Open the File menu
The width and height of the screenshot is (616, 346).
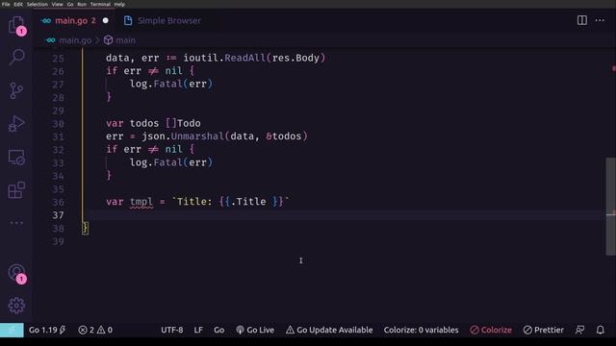[x=6, y=4]
